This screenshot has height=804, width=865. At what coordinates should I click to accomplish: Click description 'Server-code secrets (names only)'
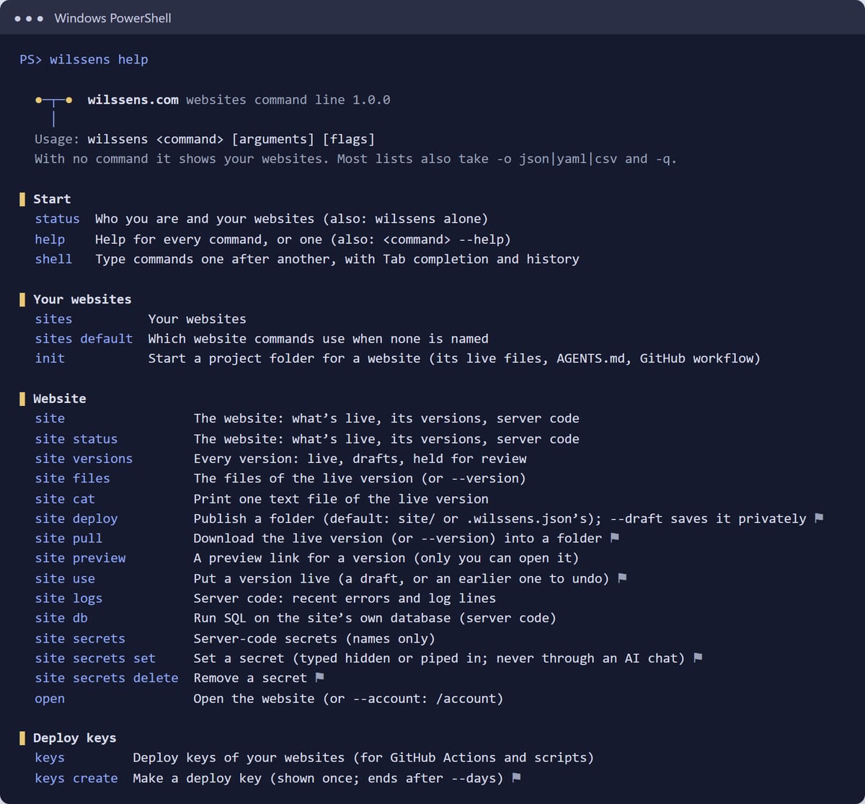pyautogui.click(x=314, y=638)
